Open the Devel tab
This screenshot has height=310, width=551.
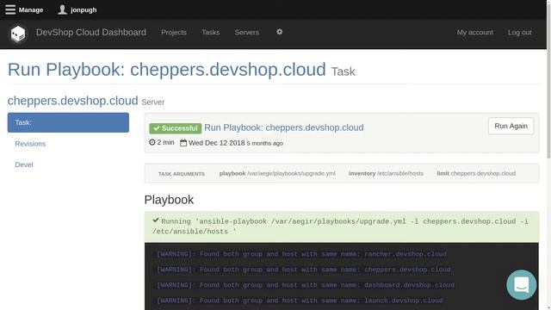pos(24,164)
